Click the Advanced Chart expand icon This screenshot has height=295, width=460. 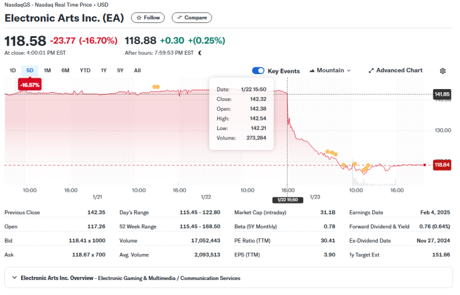pos(371,71)
